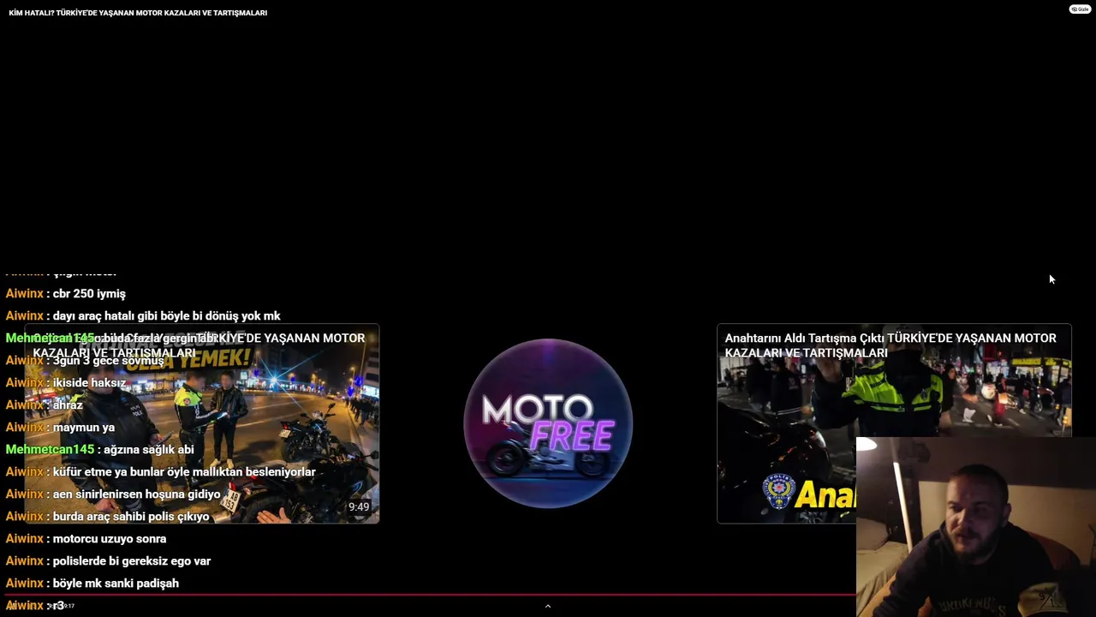This screenshot has height=617, width=1096.
Task: Click the streamer webcam overlay
Action: (976, 527)
